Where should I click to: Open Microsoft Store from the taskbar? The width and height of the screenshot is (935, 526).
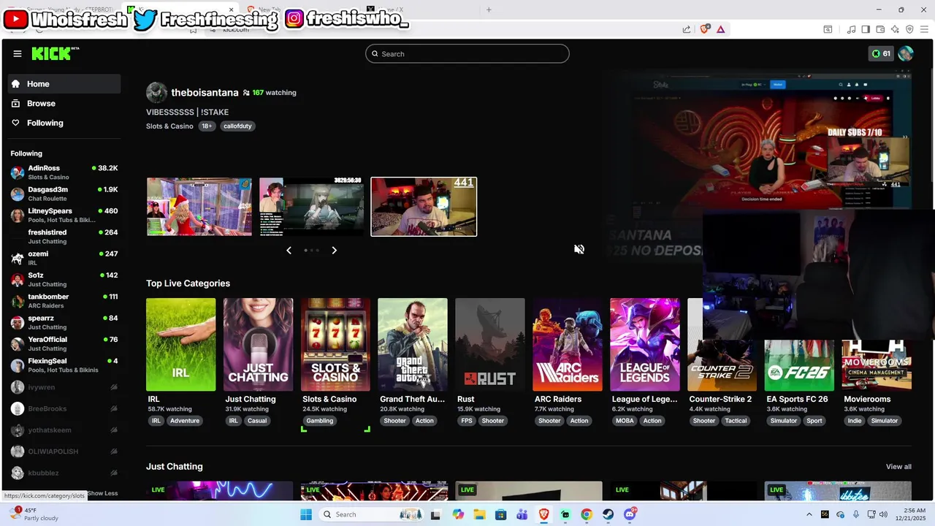500,514
